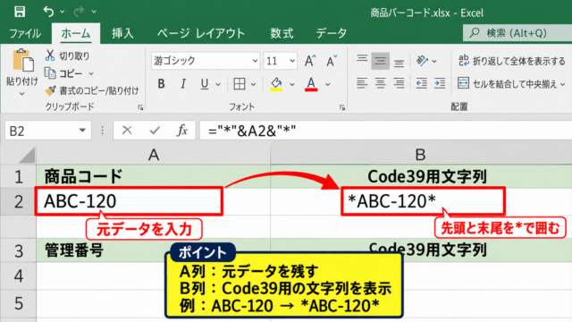Screen dimensions: 572x322
Task: Open the クリップボード dialog launcher
Action: (x=140, y=107)
